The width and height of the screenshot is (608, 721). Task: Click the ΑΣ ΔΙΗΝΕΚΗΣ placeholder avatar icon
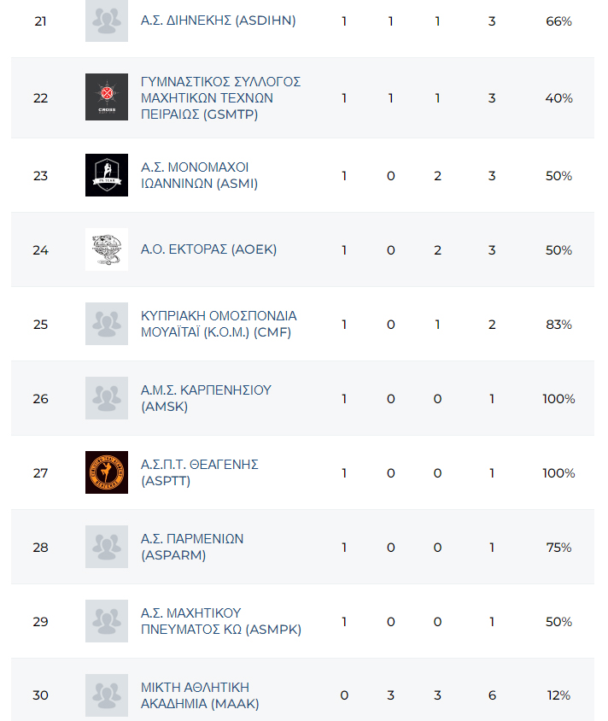click(107, 21)
